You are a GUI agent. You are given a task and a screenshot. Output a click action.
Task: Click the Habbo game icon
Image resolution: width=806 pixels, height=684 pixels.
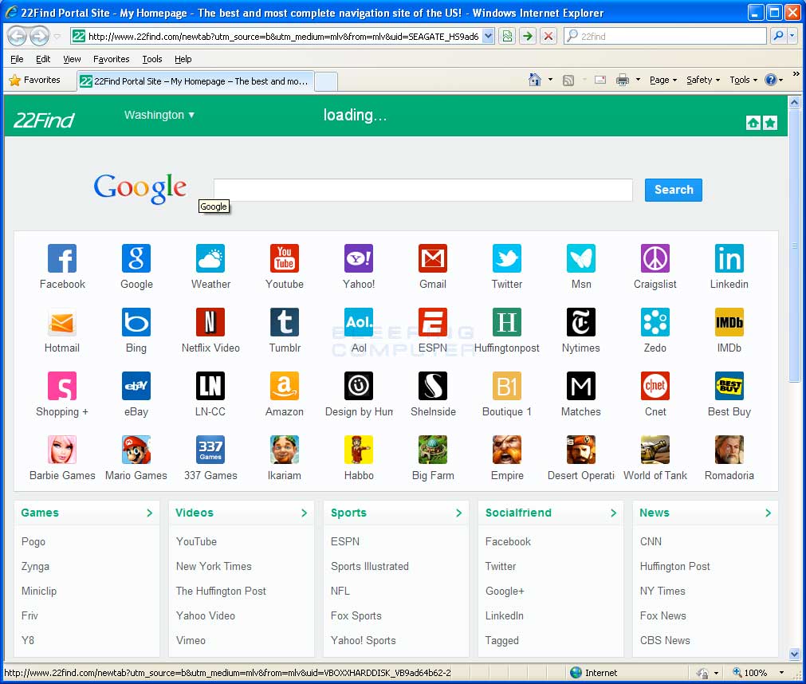[x=358, y=449]
